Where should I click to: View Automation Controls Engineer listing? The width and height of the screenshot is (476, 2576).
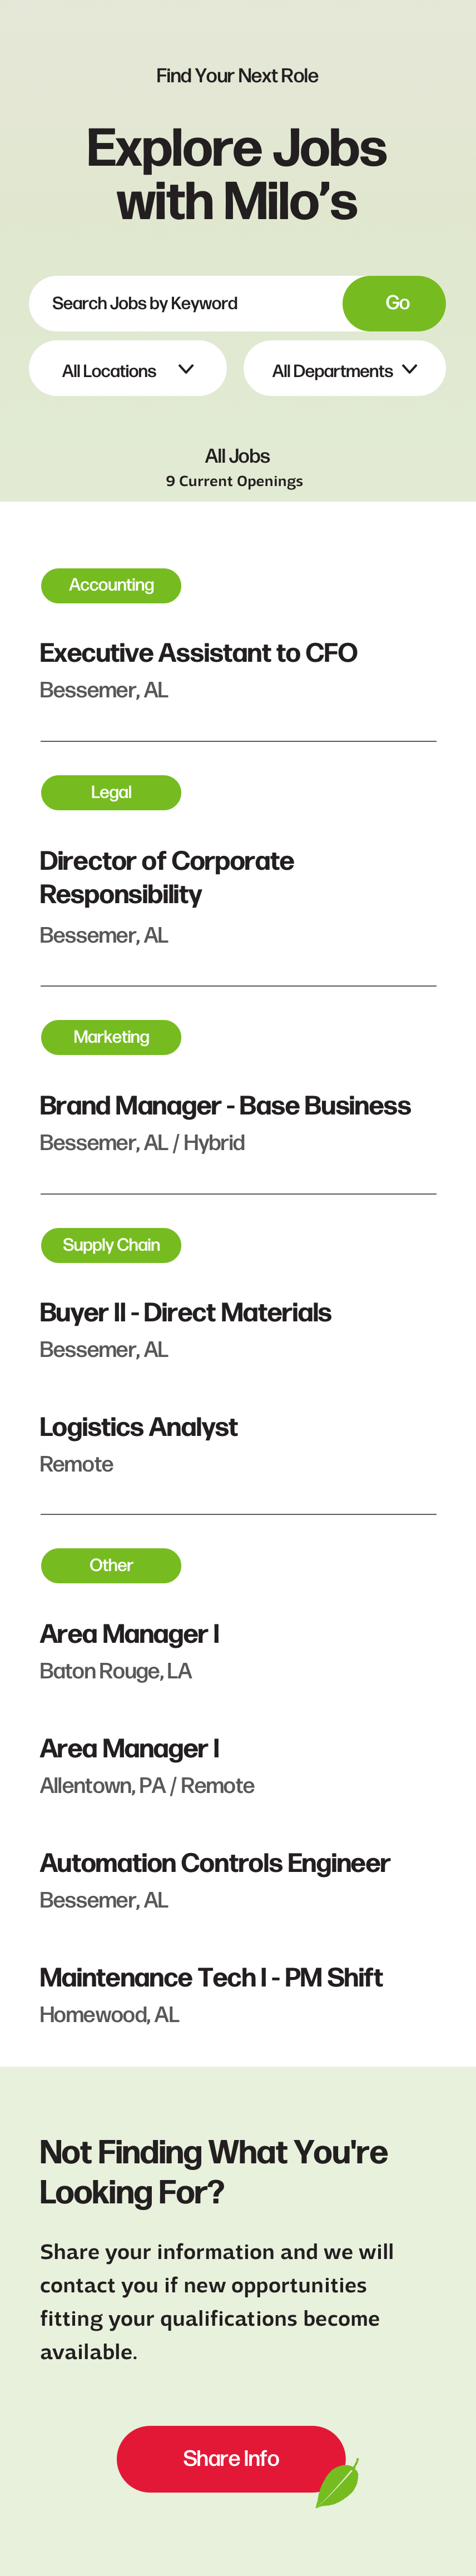(x=214, y=1863)
